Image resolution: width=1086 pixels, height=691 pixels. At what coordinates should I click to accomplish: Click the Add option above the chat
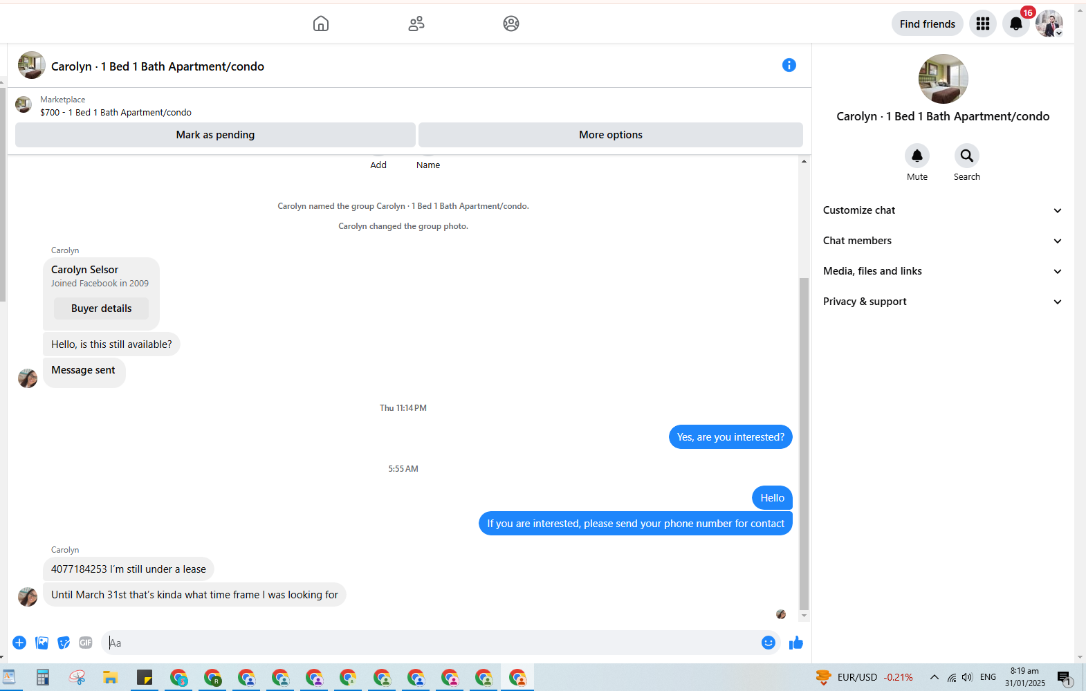(378, 165)
